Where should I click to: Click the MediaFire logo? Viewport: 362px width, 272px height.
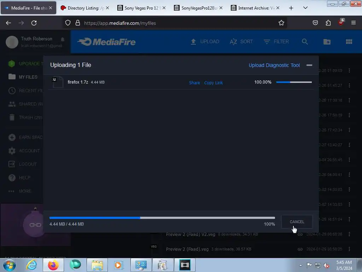pyautogui.click(x=106, y=42)
